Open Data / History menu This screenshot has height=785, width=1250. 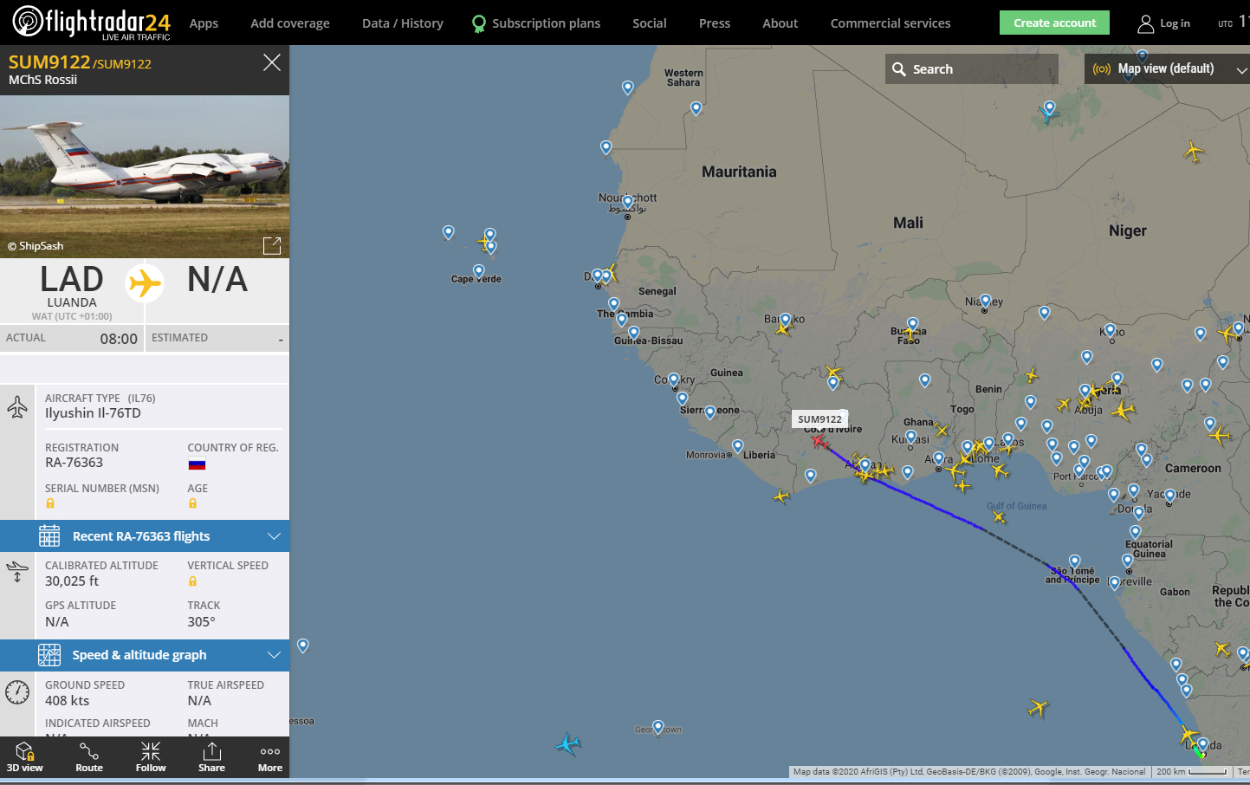point(403,23)
